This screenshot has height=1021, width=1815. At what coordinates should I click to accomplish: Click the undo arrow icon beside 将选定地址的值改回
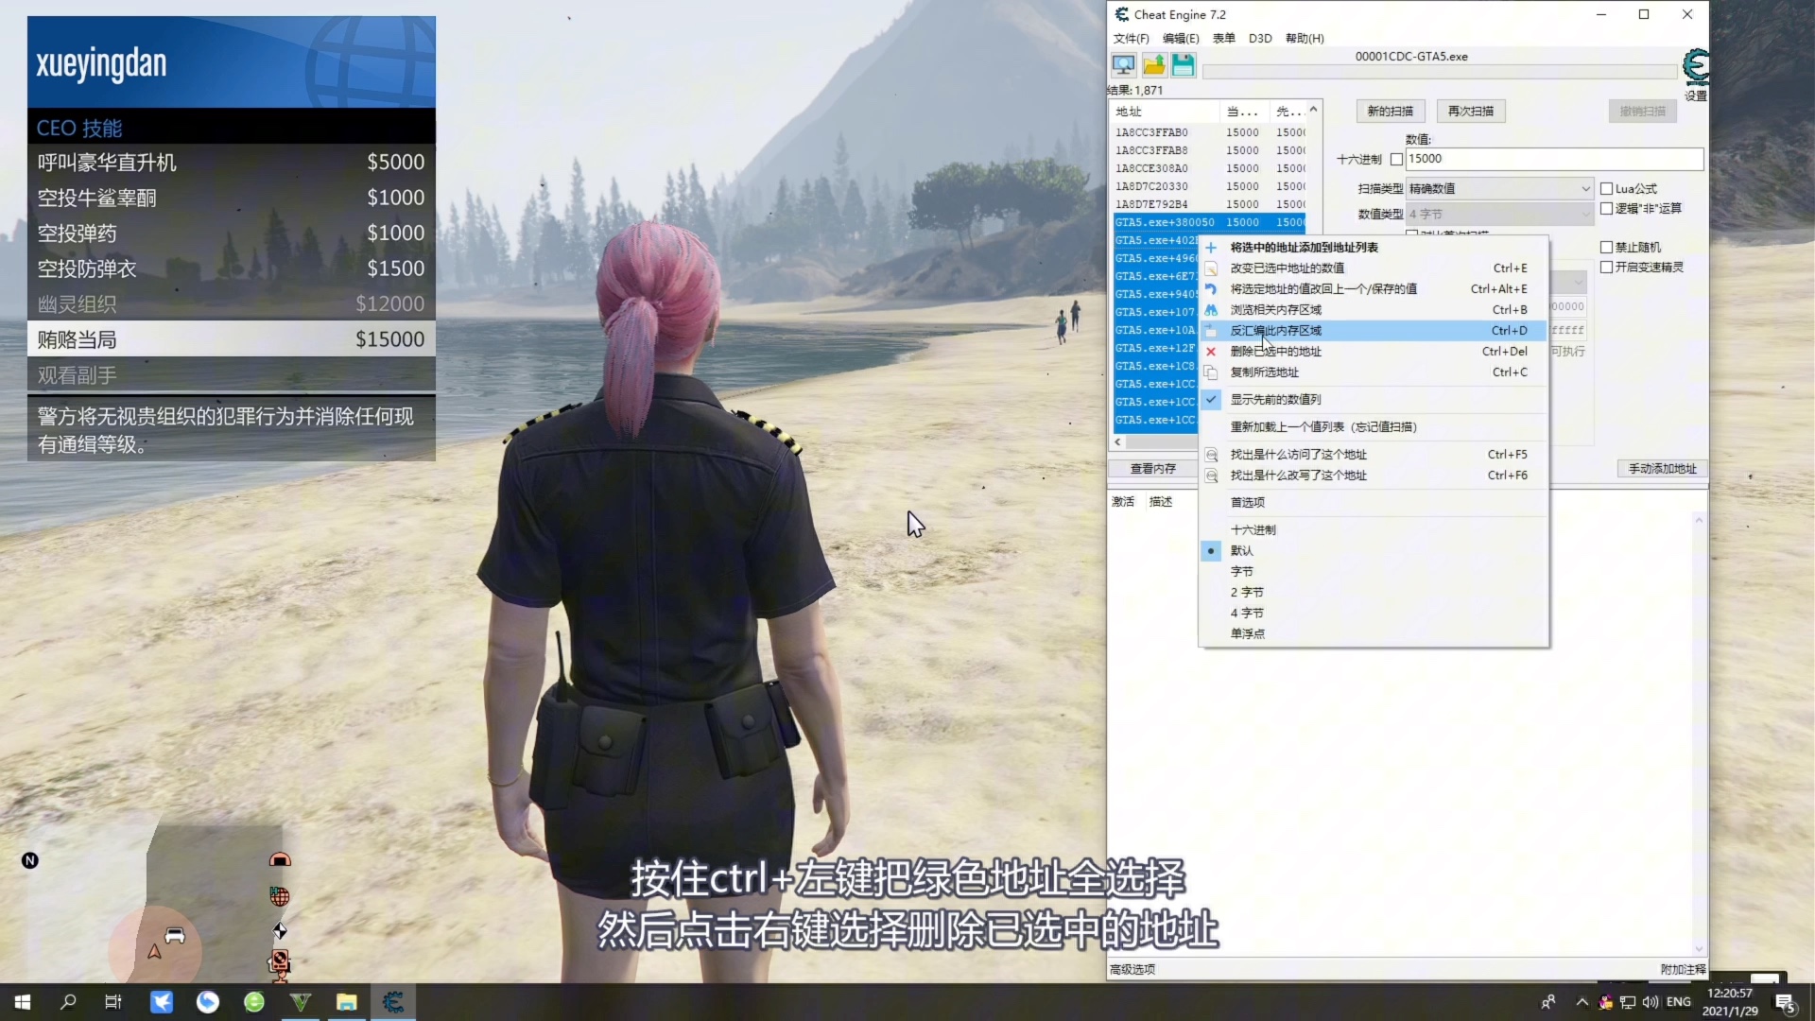(x=1211, y=289)
